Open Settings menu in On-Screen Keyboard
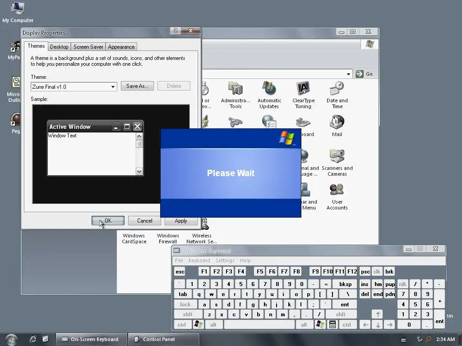The height and width of the screenshot is (346, 462). click(x=225, y=260)
